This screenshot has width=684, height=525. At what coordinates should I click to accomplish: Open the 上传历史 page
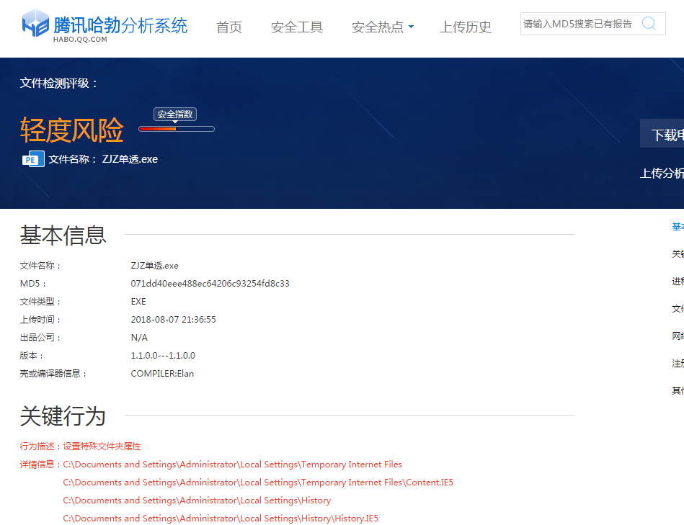tap(466, 27)
